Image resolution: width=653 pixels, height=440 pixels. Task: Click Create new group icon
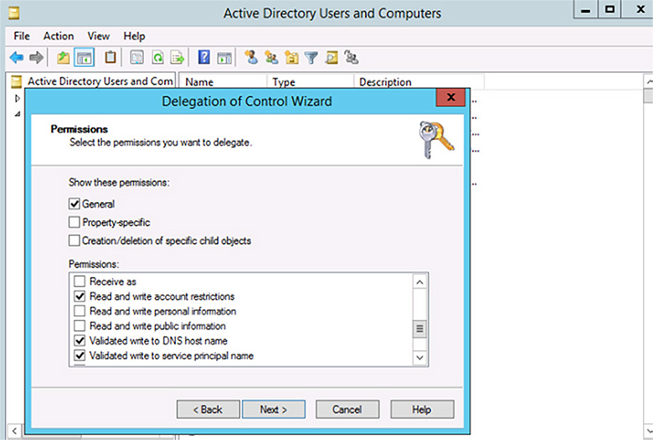pos(271,57)
